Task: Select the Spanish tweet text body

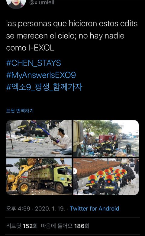Action: tap(72, 36)
